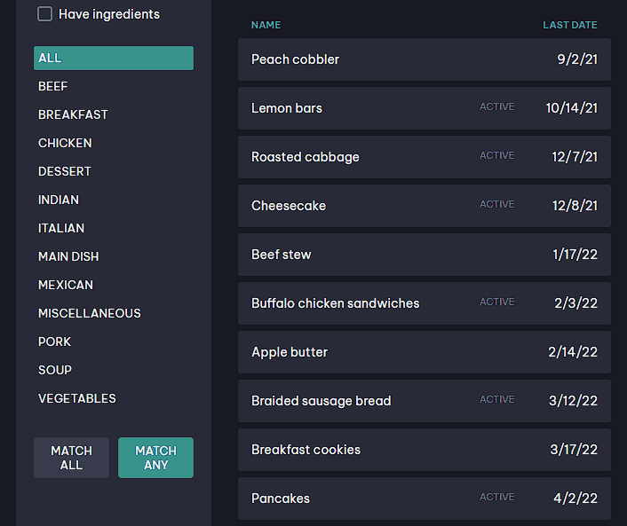
Task: Filter recipes by VEGETABLES
Action: [x=76, y=398]
